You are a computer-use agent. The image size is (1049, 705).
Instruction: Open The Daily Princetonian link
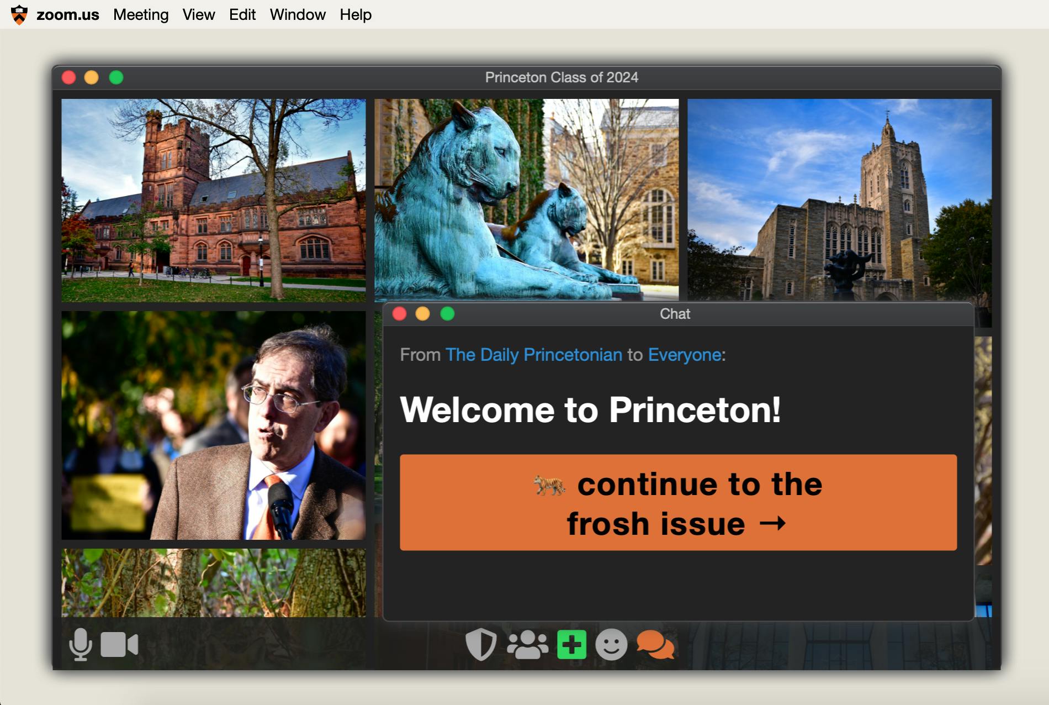(534, 355)
